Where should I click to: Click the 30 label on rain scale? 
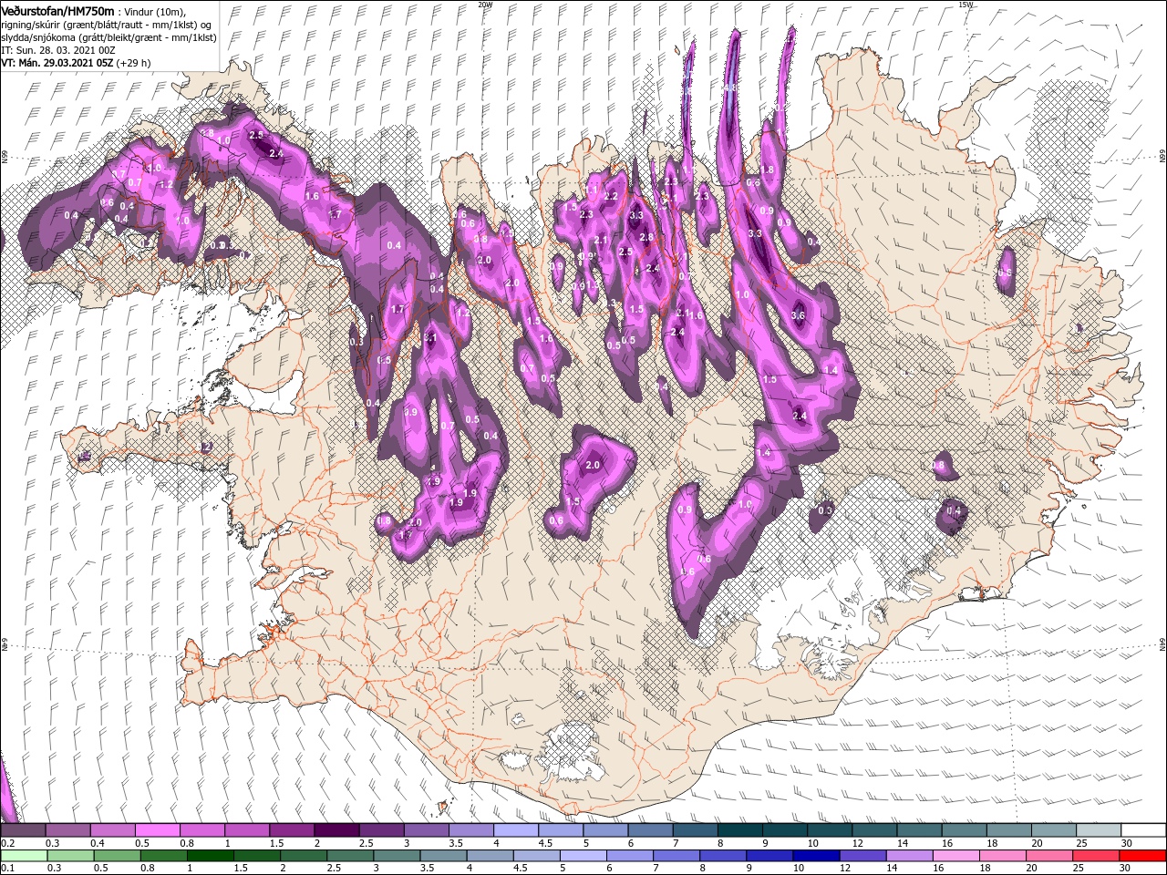click(1124, 868)
